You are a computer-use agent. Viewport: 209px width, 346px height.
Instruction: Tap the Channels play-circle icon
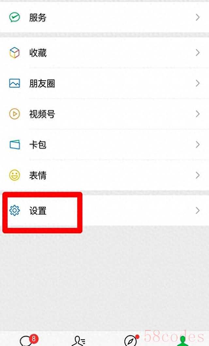15,114
